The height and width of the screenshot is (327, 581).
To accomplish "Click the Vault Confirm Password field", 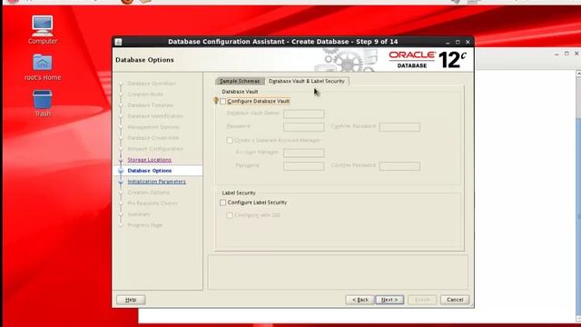I will tap(399, 127).
